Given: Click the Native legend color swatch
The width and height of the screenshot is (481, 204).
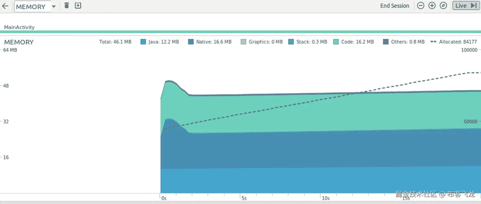Looking at the screenshot, I should pyautogui.click(x=191, y=42).
